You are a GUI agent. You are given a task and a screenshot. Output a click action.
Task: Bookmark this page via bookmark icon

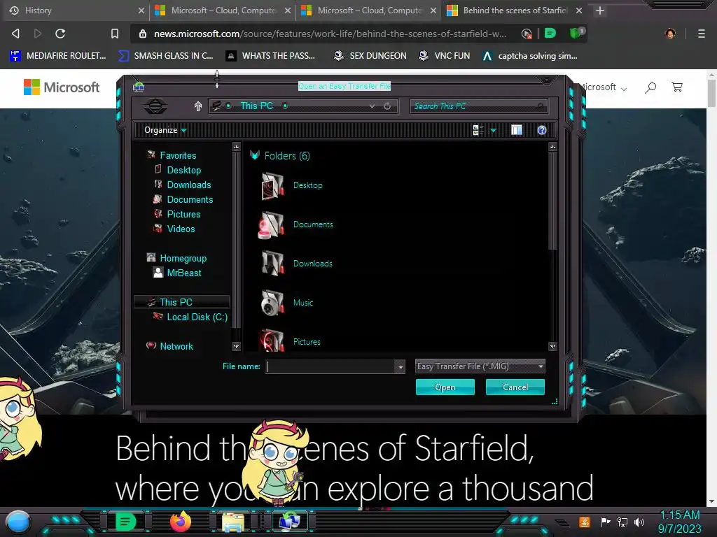115,34
